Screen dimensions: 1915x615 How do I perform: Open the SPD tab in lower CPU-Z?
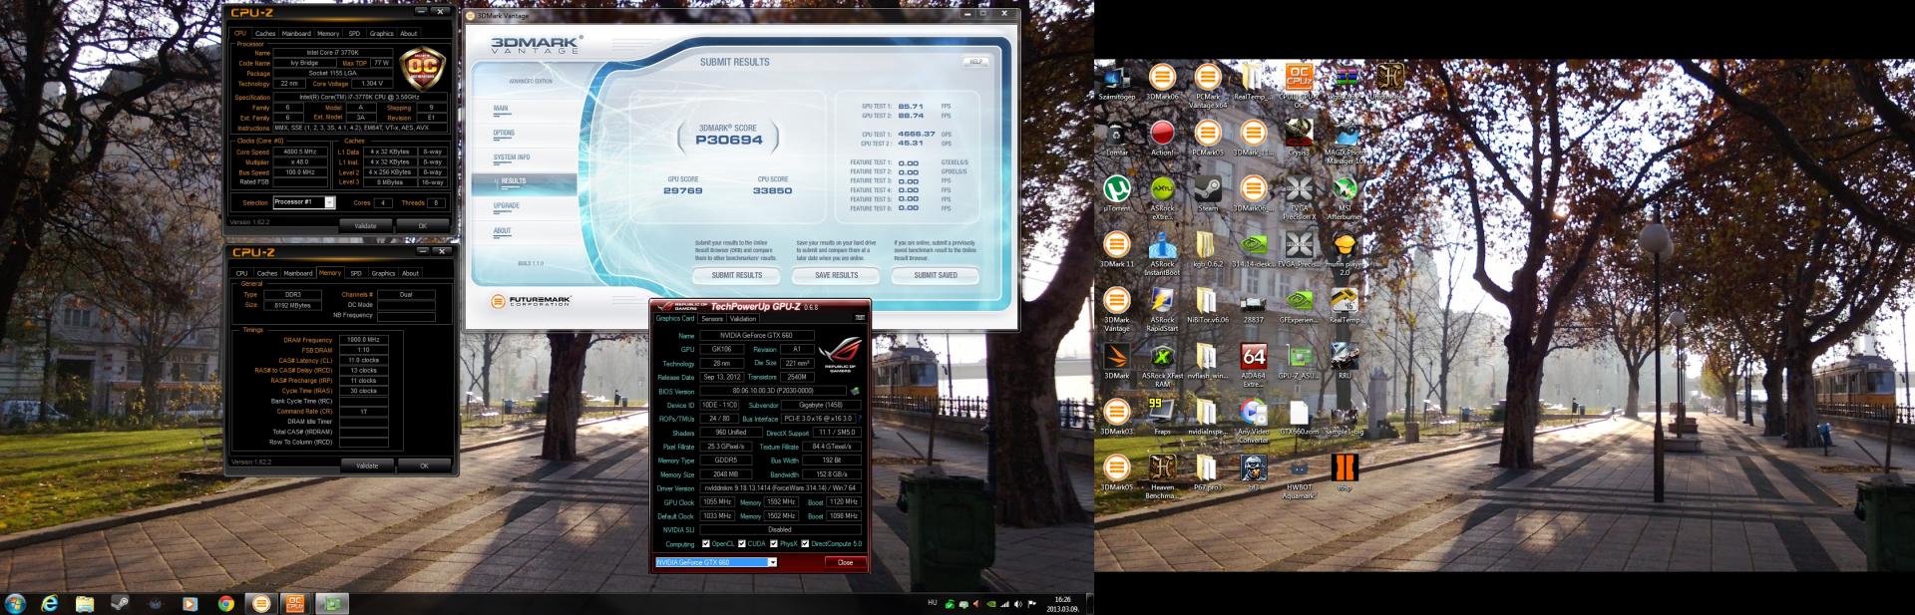[x=356, y=272]
